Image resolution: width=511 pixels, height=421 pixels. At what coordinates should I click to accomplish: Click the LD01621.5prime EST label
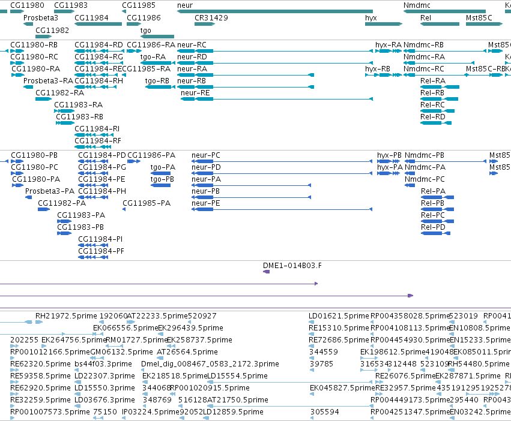(x=339, y=316)
